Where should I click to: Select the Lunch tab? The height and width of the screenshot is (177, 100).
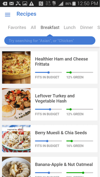coord(70,27)
